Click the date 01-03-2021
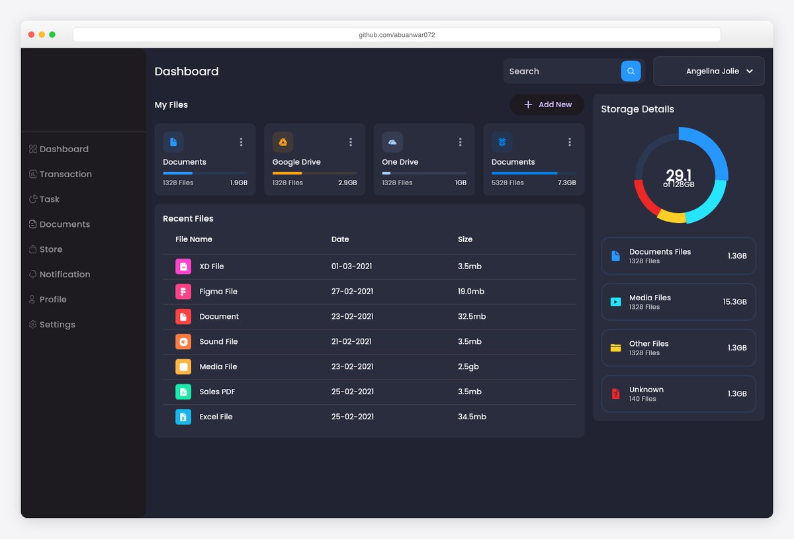794x539 pixels. [351, 267]
